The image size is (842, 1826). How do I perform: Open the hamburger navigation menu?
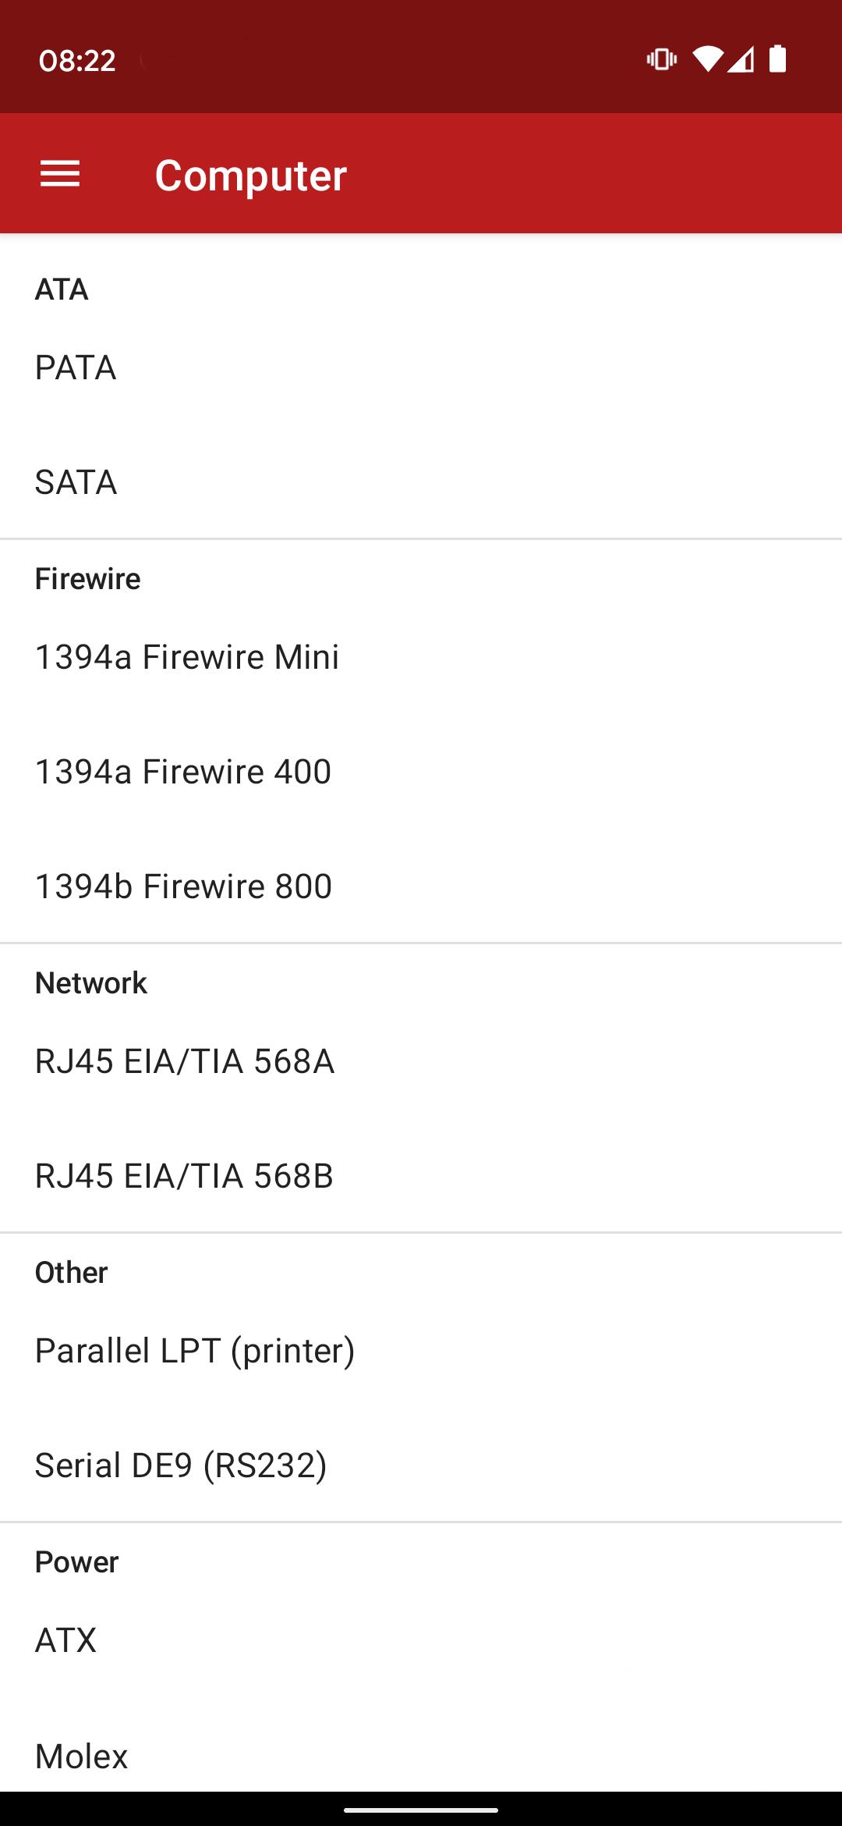60,174
